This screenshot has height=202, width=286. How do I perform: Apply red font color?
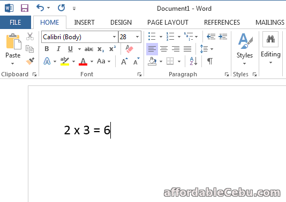(x=83, y=61)
